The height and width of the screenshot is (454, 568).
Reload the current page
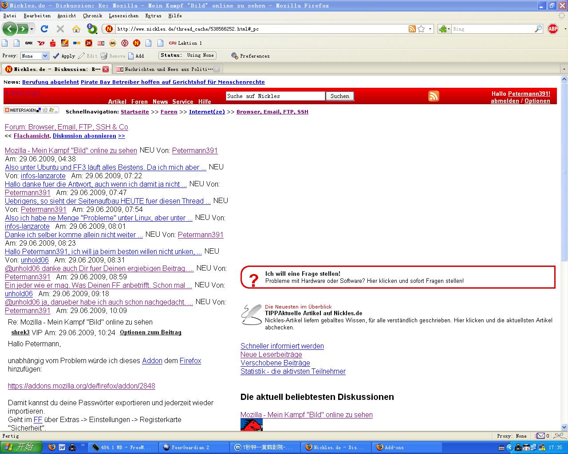tap(44, 29)
